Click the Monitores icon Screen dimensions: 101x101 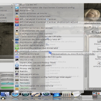pyautogui.click(x=17, y=60)
